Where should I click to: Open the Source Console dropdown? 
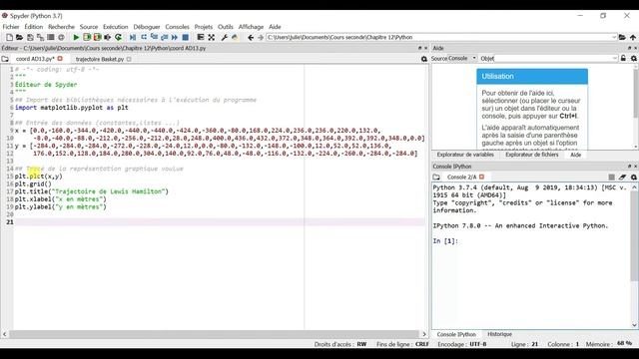[x=462, y=59]
